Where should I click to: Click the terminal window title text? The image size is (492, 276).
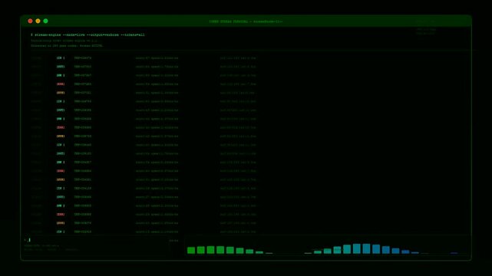(246, 21)
